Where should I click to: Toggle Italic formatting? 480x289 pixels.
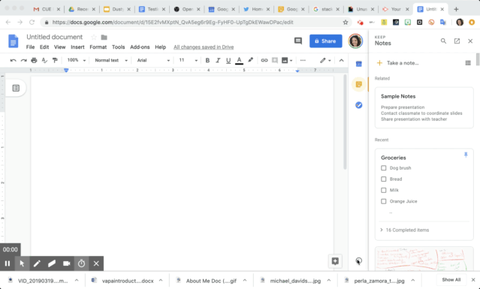click(x=218, y=61)
